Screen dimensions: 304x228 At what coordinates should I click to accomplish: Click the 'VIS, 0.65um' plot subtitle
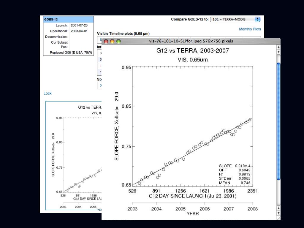192,59
